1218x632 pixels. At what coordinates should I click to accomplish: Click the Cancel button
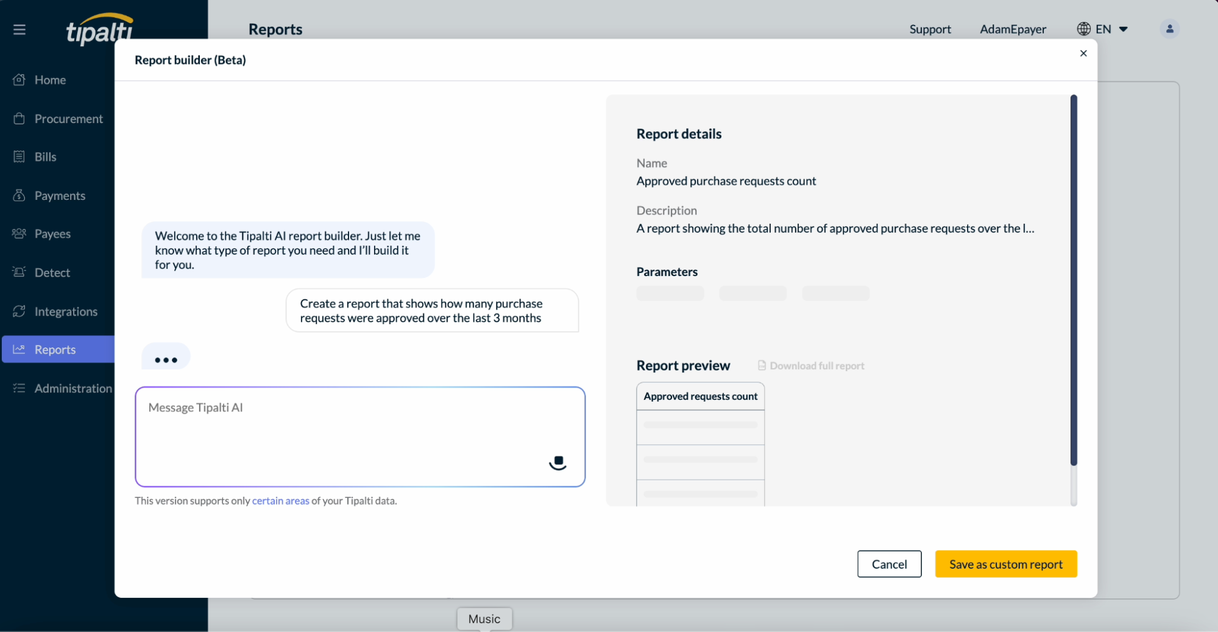[x=889, y=564]
